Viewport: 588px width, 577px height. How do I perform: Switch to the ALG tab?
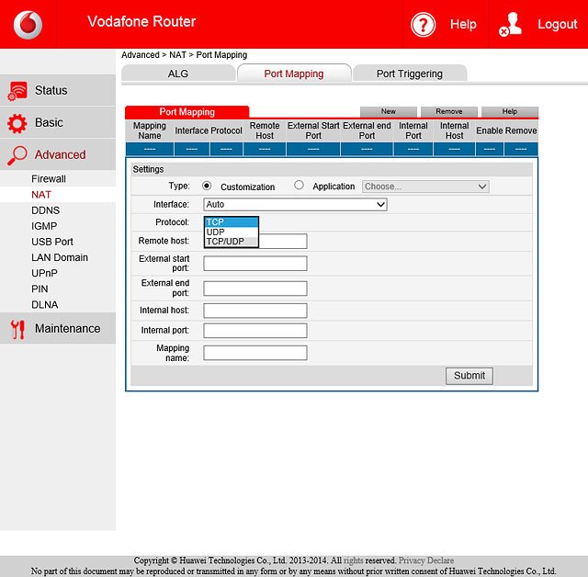178,74
